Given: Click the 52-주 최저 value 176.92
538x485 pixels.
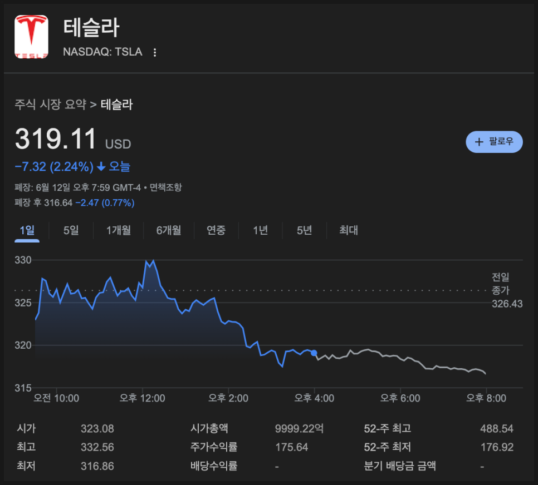Looking at the screenshot, I should point(497,447).
